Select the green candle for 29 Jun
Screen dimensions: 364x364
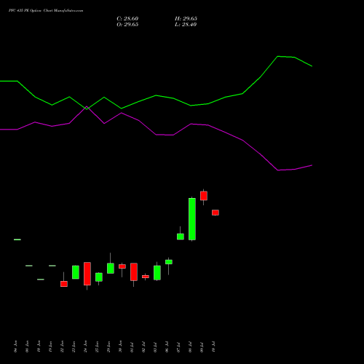[x=111, y=268]
